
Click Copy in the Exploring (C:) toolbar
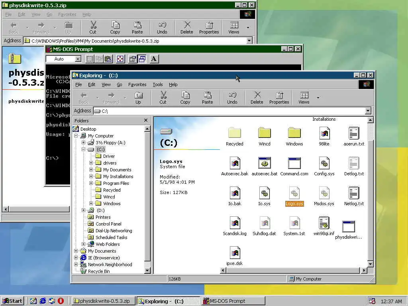185,98
